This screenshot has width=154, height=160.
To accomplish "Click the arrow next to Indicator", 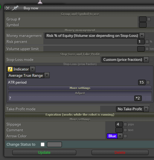I will click(x=33, y=69).
